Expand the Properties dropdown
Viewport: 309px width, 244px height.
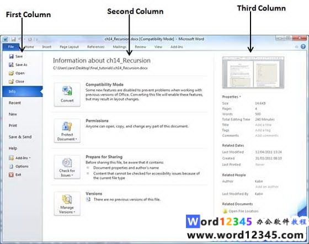click(x=232, y=97)
